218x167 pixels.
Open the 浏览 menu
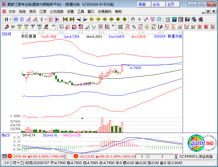point(22,12)
